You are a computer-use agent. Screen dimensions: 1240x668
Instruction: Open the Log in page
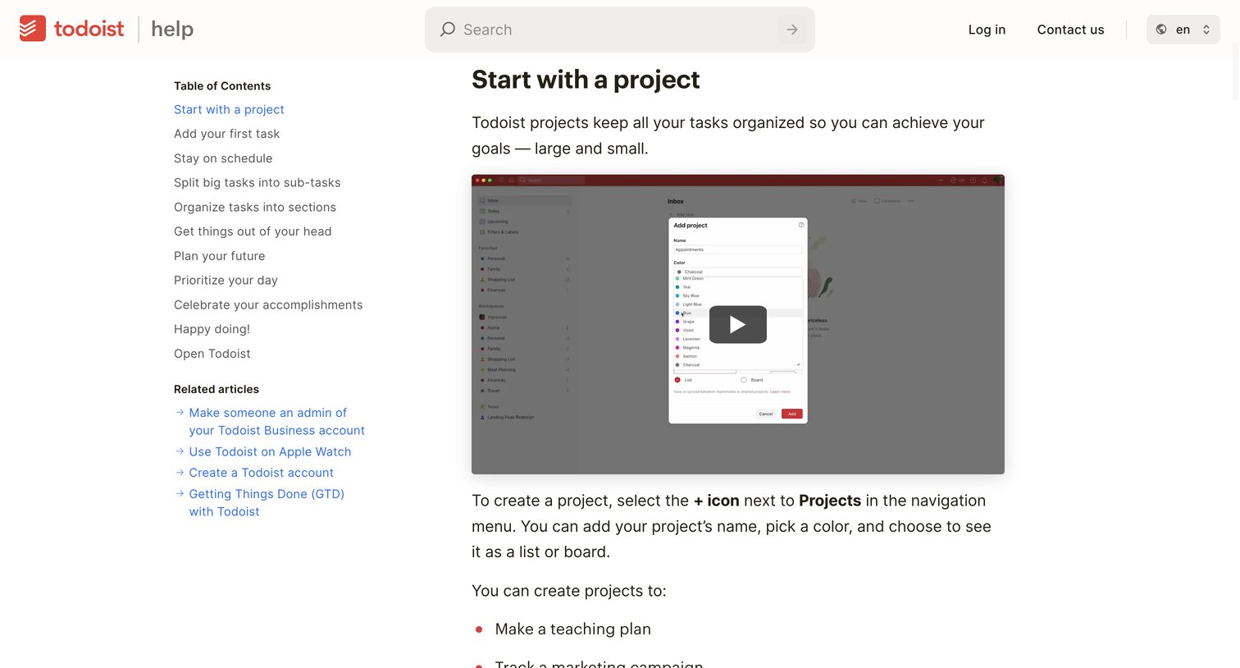click(987, 30)
